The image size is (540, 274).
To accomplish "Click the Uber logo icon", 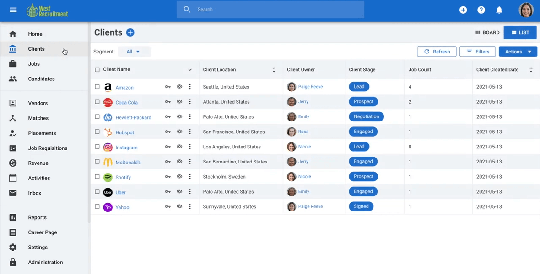I will click(108, 192).
